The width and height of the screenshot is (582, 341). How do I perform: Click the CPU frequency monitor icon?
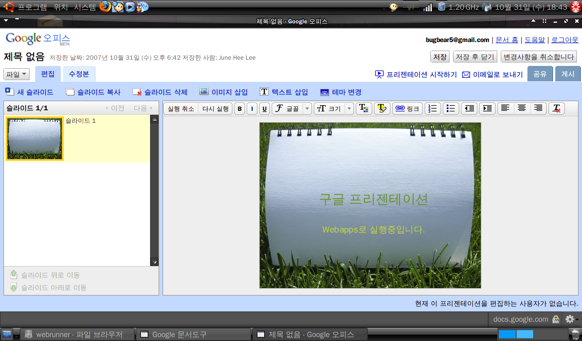pyautogui.click(x=441, y=7)
